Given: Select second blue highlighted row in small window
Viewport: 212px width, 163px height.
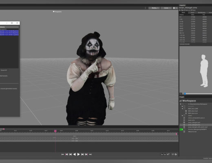Looking at the screenshot, I should coord(9,33).
